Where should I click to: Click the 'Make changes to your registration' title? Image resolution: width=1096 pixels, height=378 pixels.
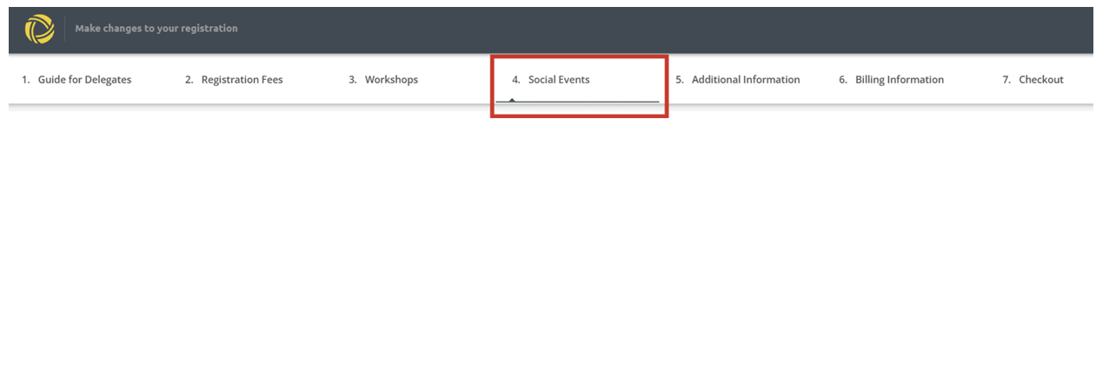[x=156, y=29]
